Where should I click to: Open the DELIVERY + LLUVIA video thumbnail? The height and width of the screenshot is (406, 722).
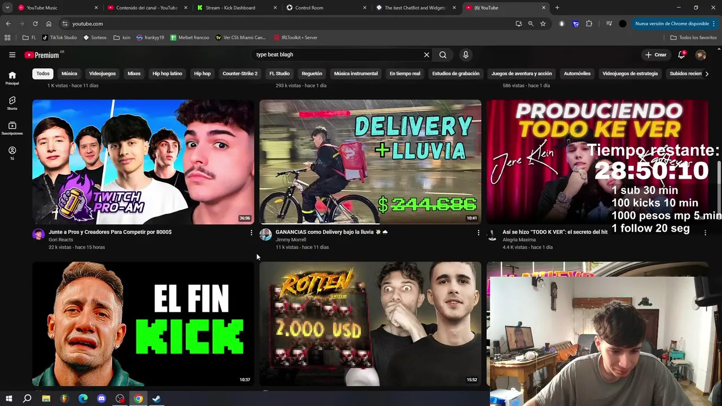370,162
